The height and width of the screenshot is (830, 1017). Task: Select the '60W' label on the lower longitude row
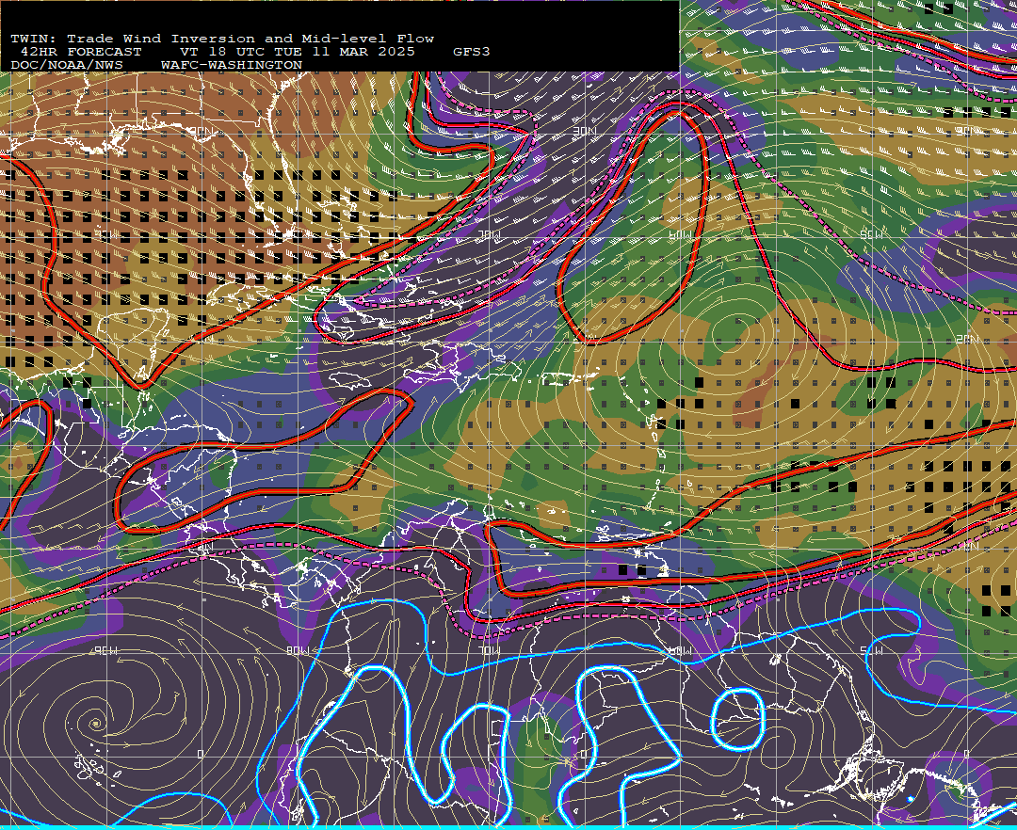tap(680, 650)
